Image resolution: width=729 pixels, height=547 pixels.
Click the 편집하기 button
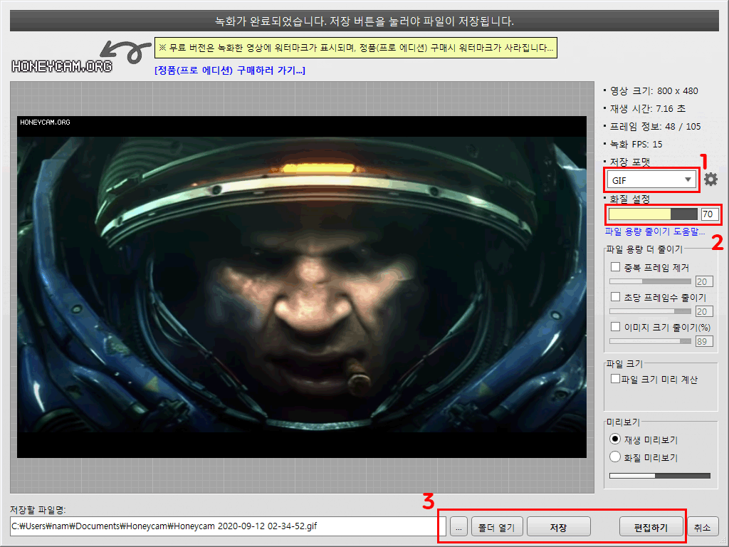pos(651,527)
